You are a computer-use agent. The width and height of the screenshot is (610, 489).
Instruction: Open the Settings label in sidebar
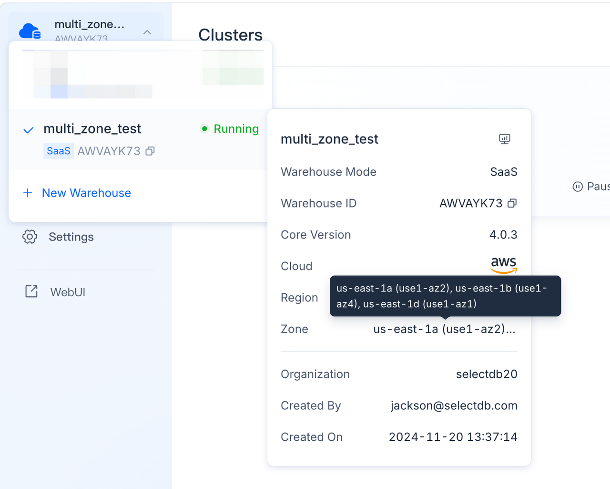tap(71, 237)
